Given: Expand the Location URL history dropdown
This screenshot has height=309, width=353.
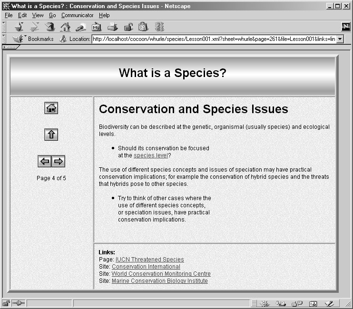Looking at the screenshot, I should click(x=340, y=39).
